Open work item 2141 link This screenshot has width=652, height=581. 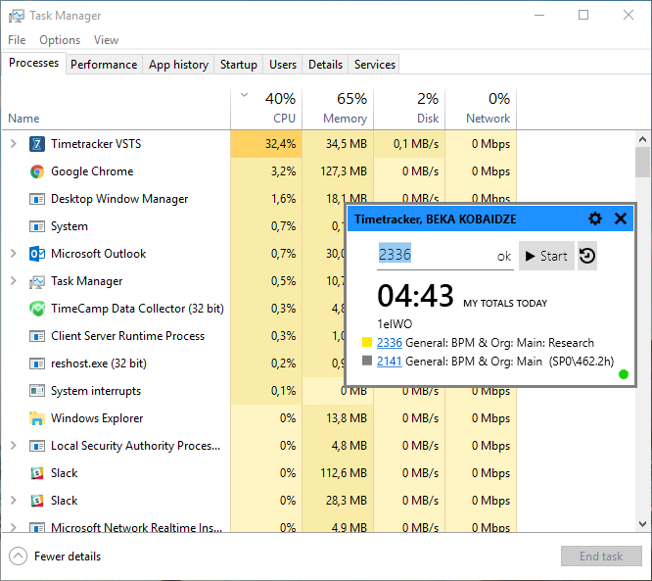point(390,362)
